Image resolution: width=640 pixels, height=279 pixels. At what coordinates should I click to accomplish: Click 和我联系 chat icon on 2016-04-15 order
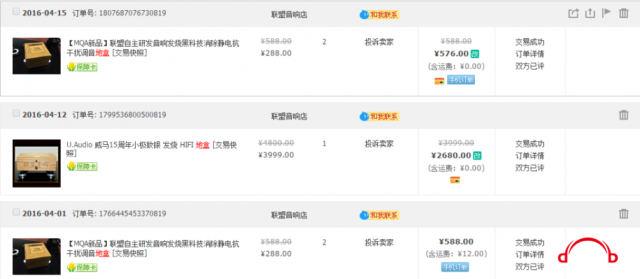coord(379,15)
